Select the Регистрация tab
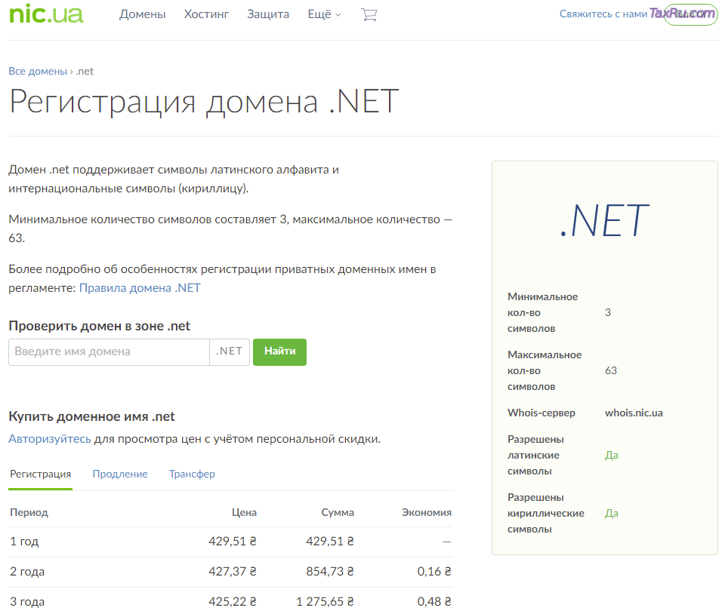The width and height of the screenshot is (725, 614). (40, 474)
